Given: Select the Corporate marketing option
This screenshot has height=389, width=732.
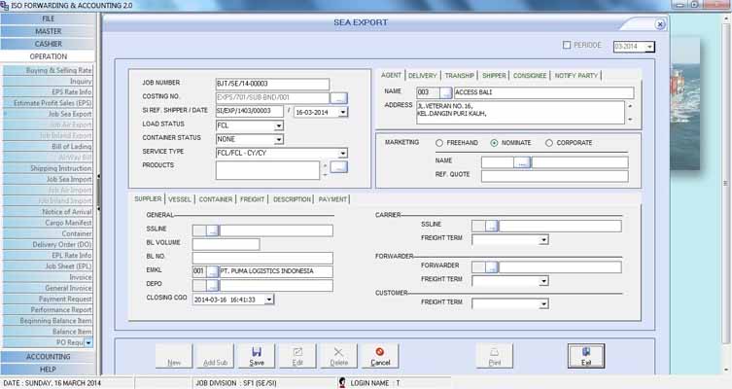Looking at the screenshot, I should point(549,143).
